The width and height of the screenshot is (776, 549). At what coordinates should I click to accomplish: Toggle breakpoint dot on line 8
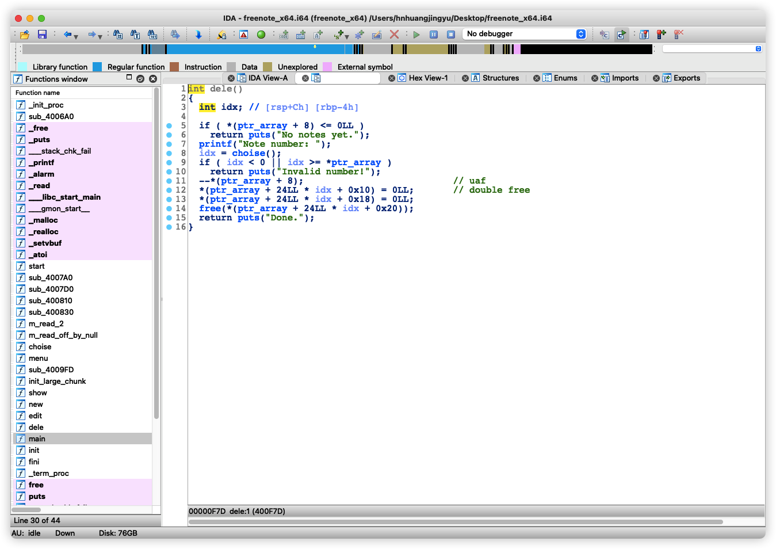(169, 153)
